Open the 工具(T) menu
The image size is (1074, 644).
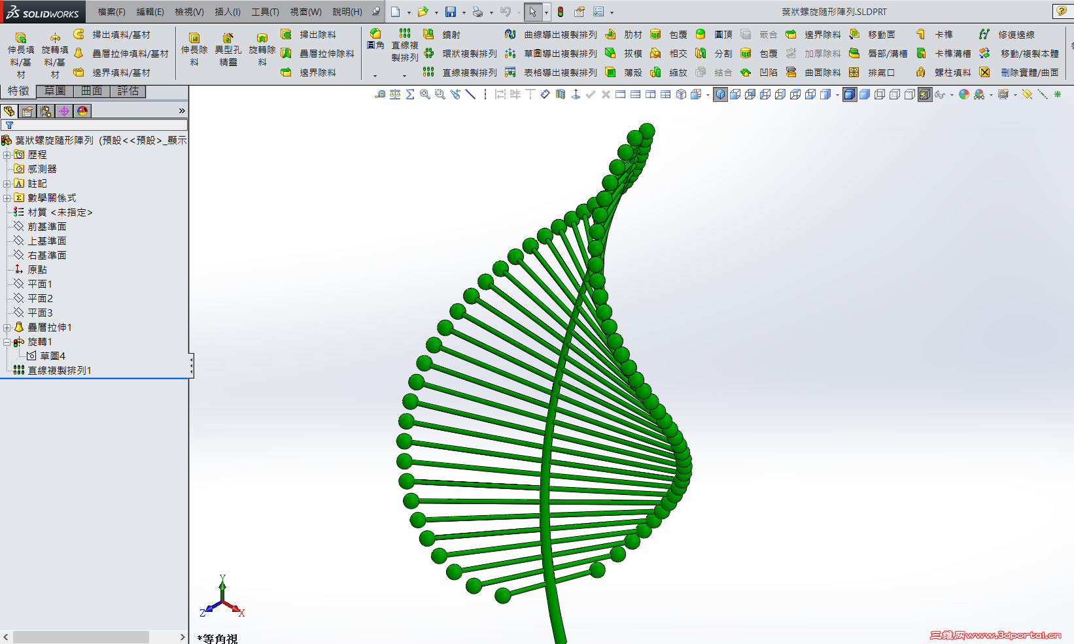[x=265, y=12]
